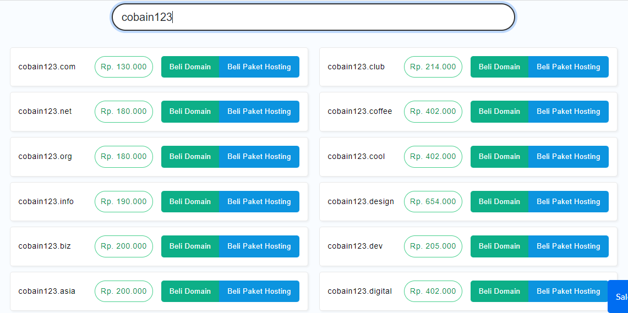Click the cobain123.info domain name

tap(46, 201)
